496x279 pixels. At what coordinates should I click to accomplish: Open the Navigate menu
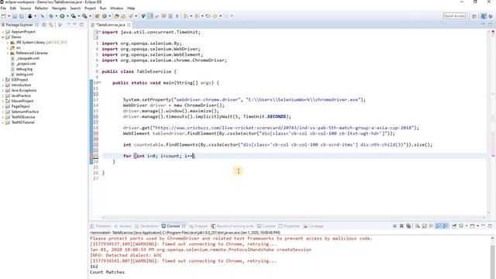tap(59, 8)
